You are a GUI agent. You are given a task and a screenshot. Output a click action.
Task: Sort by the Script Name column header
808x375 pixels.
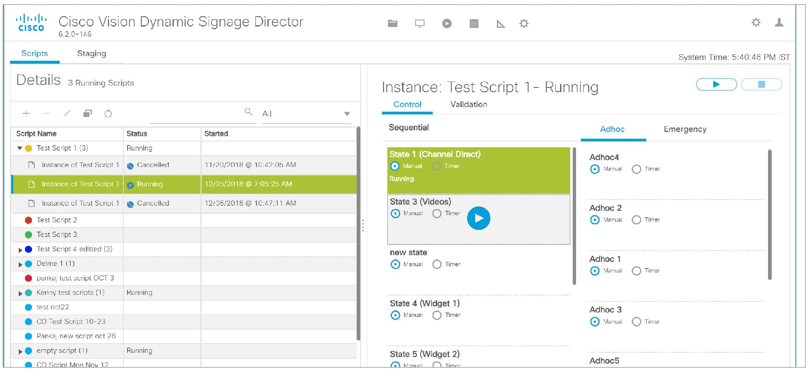pos(67,134)
